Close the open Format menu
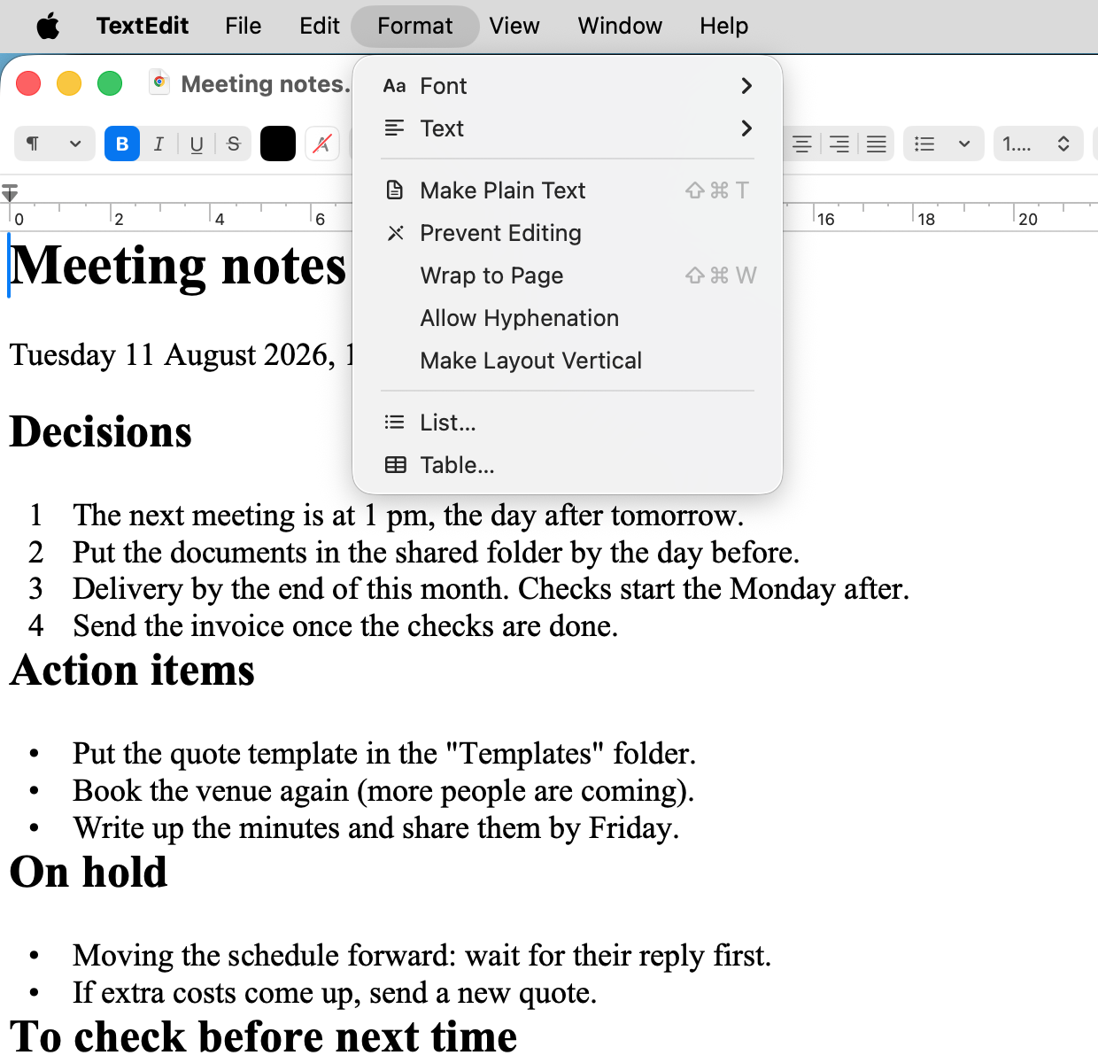Image resolution: width=1098 pixels, height=1063 pixels. [414, 26]
